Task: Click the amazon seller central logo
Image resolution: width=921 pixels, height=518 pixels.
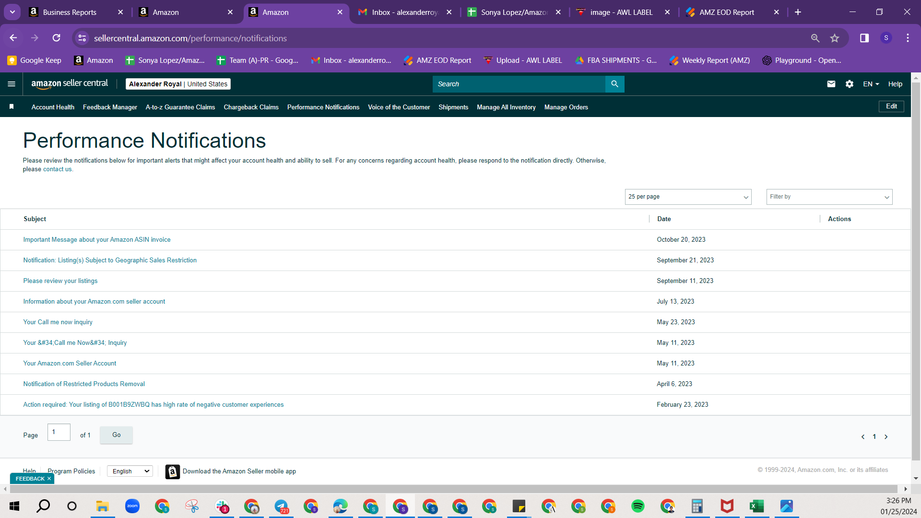Action: click(x=70, y=84)
